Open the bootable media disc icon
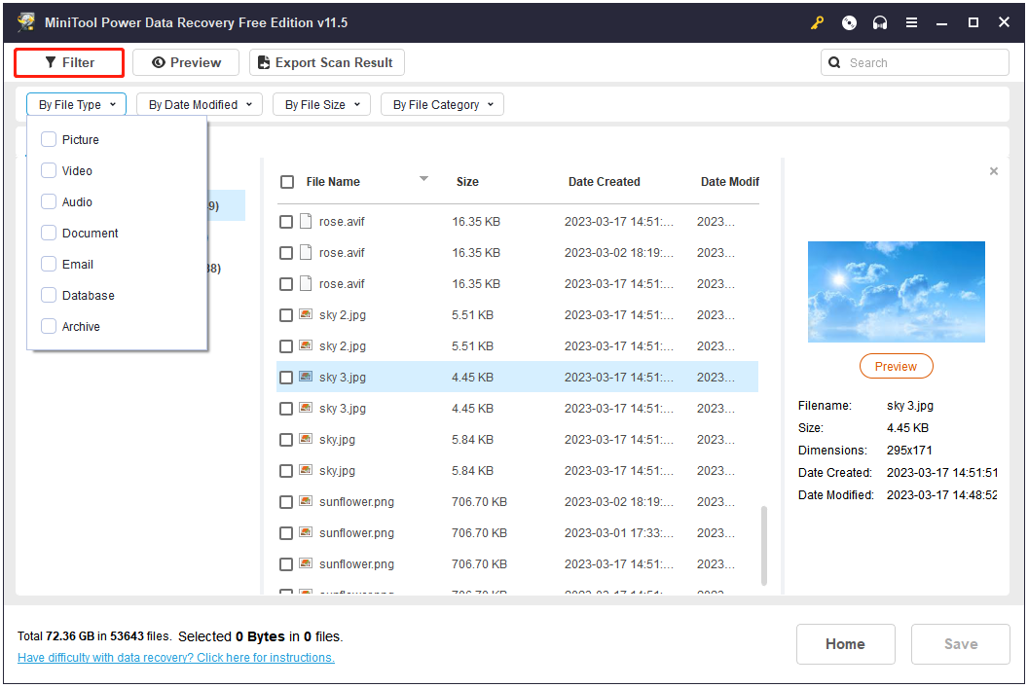This screenshot has height=688, width=1028. pos(849,23)
